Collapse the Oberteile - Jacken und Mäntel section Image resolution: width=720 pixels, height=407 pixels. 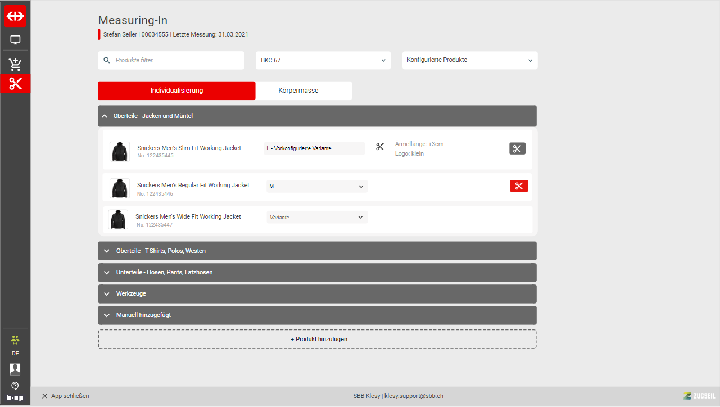click(317, 116)
